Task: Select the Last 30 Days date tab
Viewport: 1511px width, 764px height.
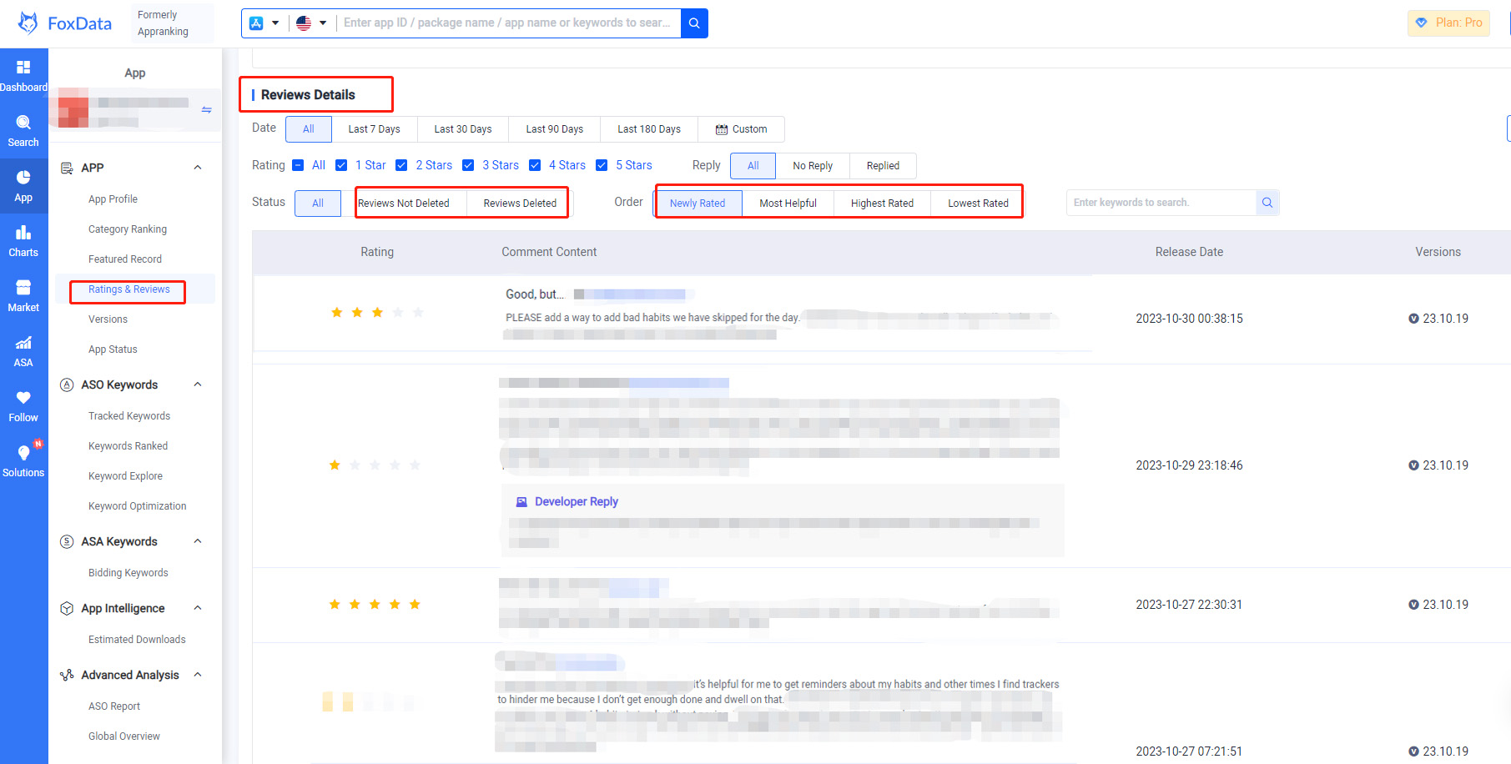Action: 463,129
